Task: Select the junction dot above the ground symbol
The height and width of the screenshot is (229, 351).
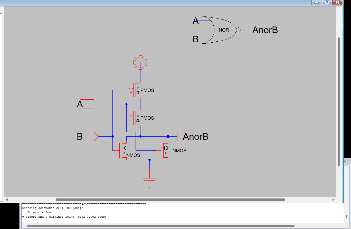Action: tap(149, 160)
